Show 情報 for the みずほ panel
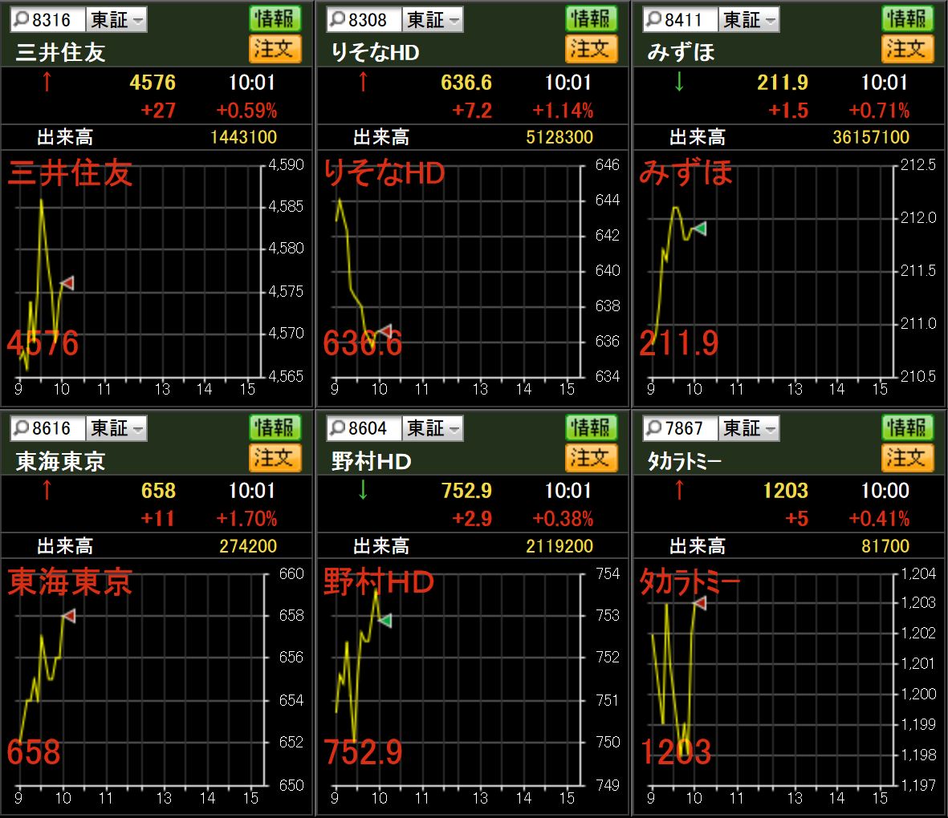This screenshot has height=818, width=948. [x=908, y=18]
